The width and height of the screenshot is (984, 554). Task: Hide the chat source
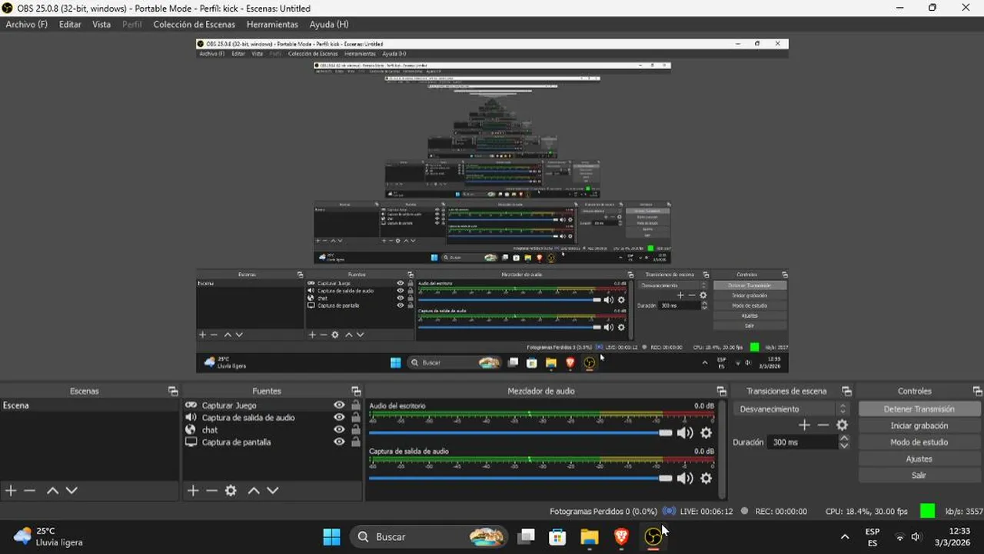[x=339, y=430]
